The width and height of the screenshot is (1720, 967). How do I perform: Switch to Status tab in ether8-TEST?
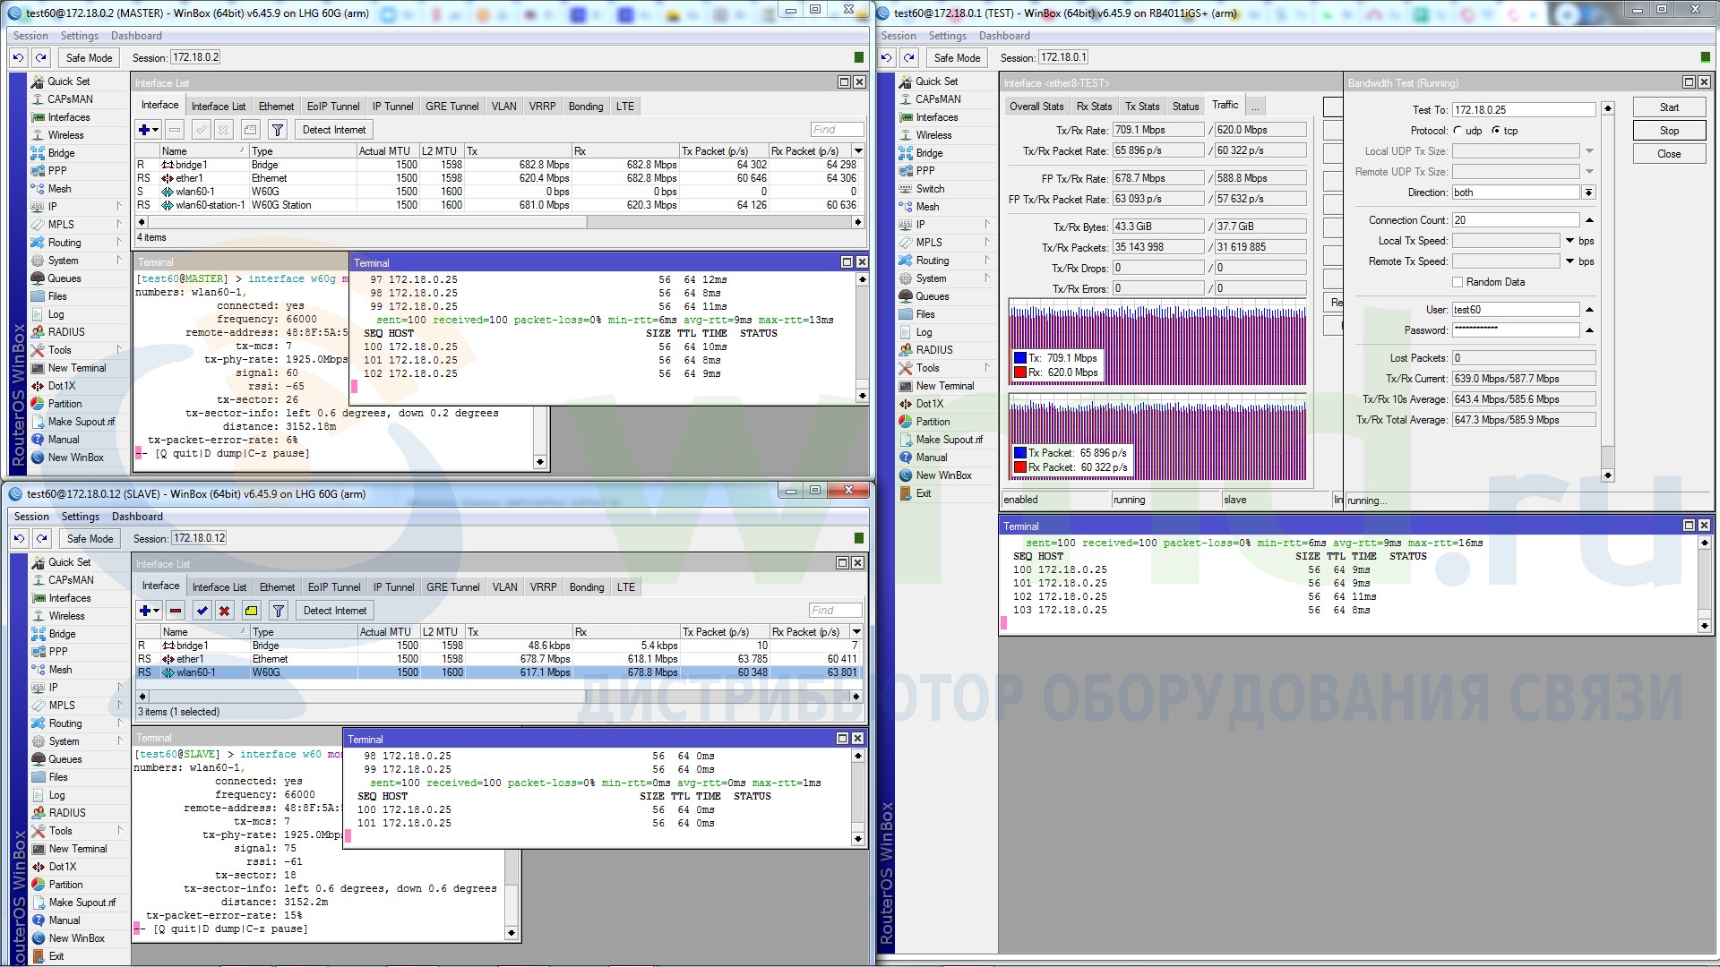pos(1185,107)
